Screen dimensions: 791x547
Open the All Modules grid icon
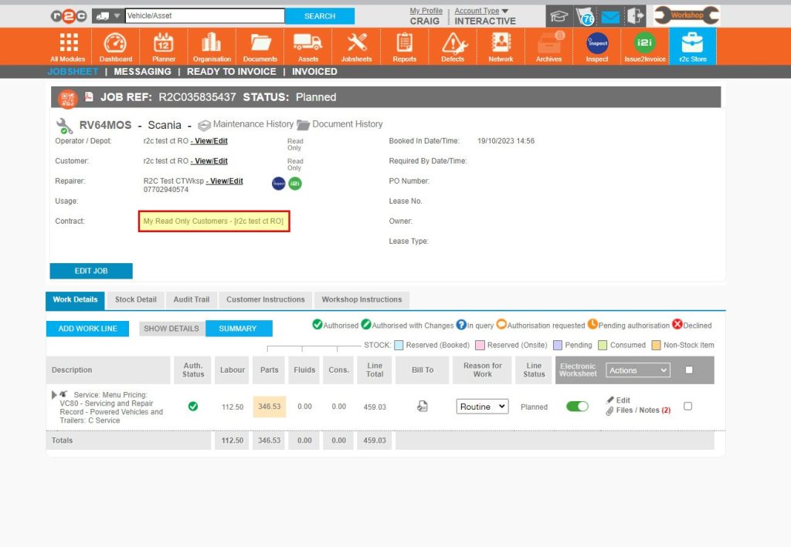[68, 47]
